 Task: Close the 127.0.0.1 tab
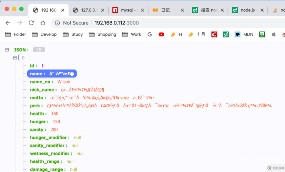[102, 10]
